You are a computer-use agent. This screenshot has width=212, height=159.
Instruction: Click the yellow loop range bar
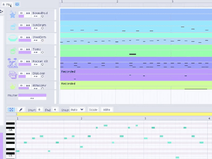point(114,114)
